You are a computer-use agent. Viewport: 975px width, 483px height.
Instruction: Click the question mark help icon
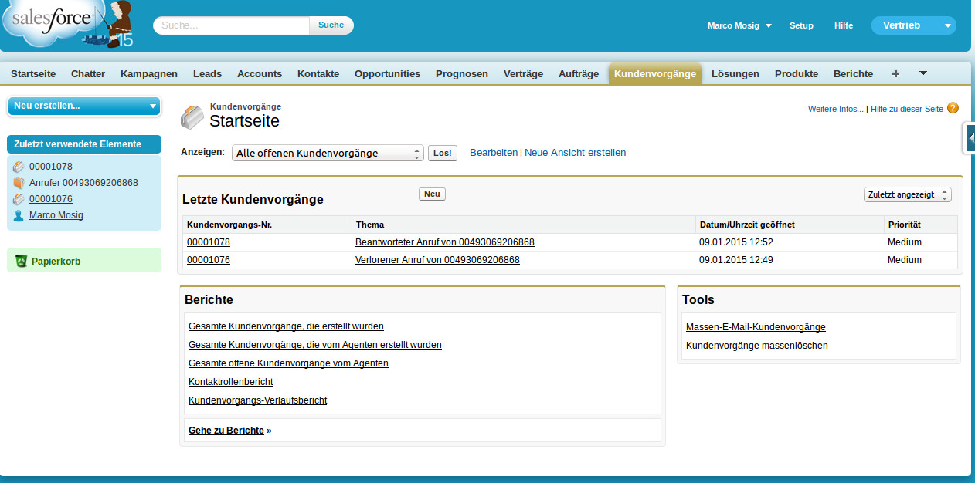pyautogui.click(x=953, y=109)
